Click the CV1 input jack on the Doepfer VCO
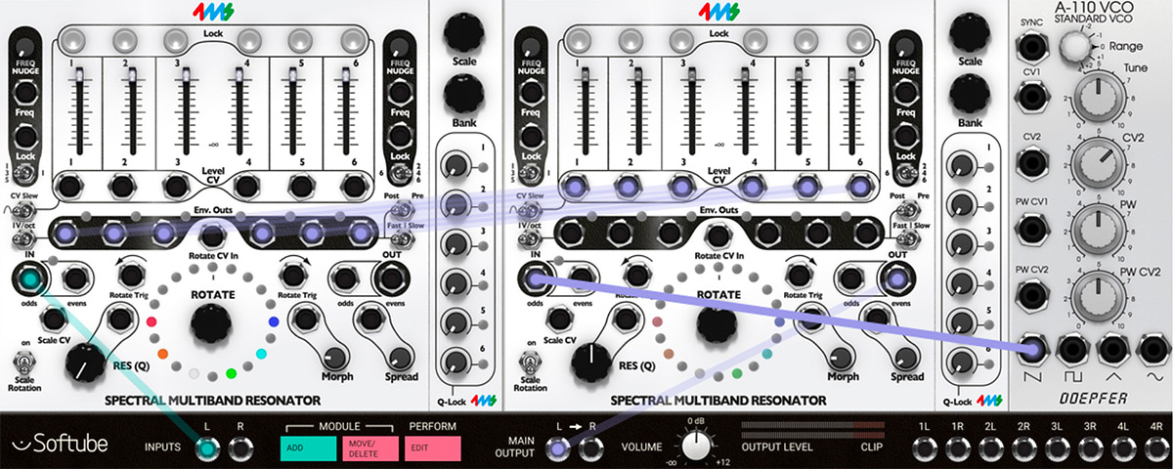Viewport: 1173px width, 469px height. tap(1032, 96)
